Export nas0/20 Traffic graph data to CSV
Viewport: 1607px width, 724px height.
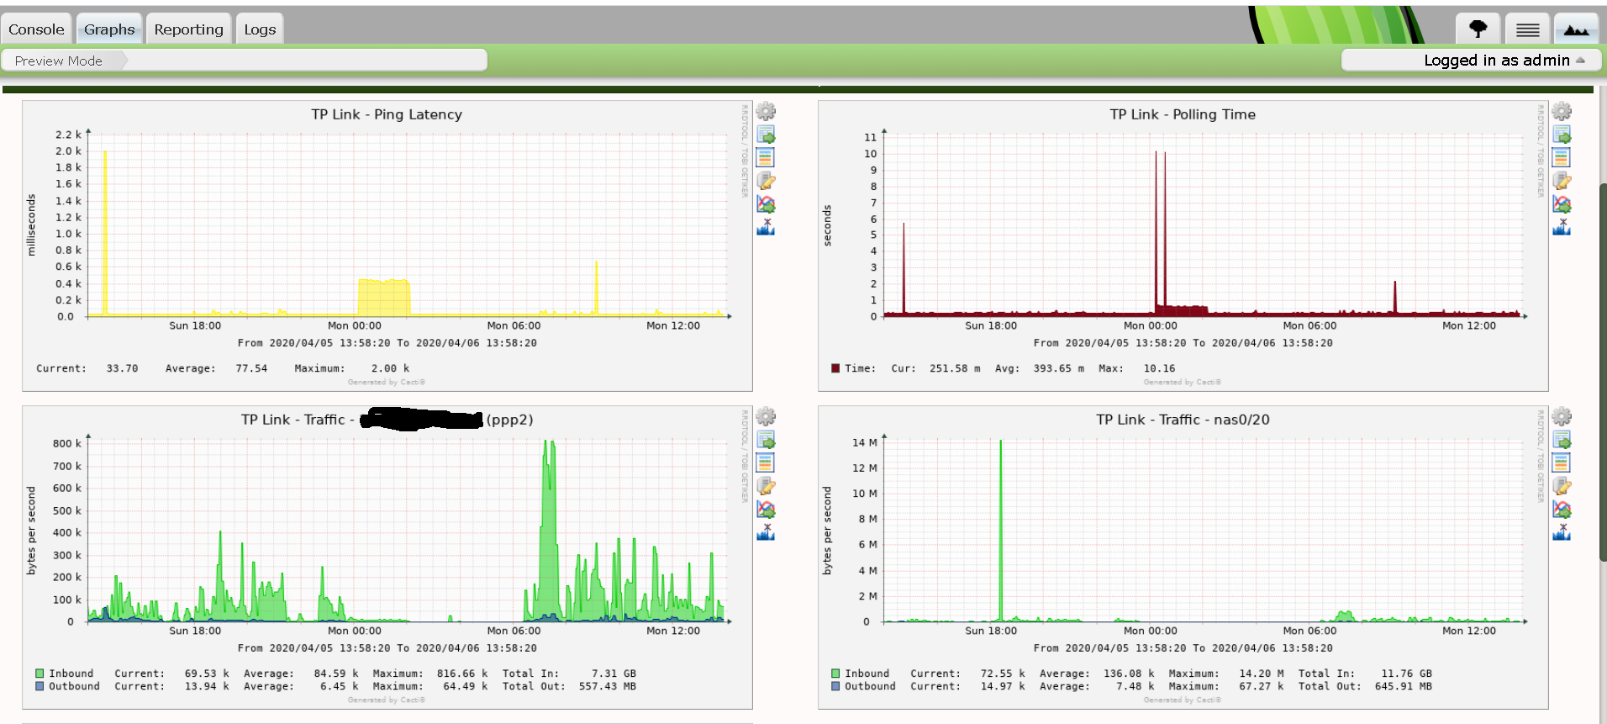(1562, 440)
